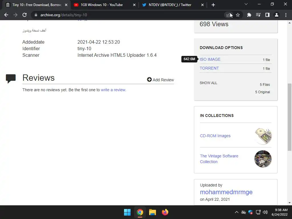The height and width of the screenshot is (219, 292).
Task: Open the volume speaker icon
Action: [265, 212]
